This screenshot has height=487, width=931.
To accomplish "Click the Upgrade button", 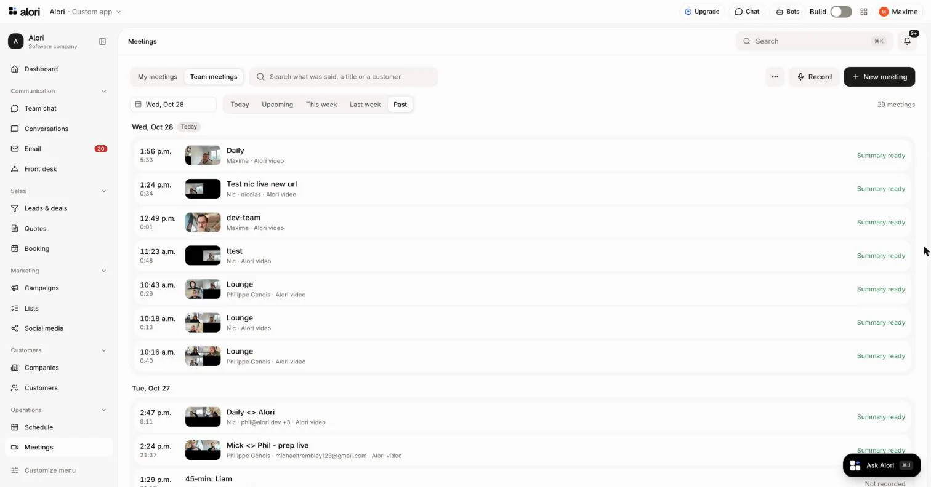I will (x=702, y=12).
